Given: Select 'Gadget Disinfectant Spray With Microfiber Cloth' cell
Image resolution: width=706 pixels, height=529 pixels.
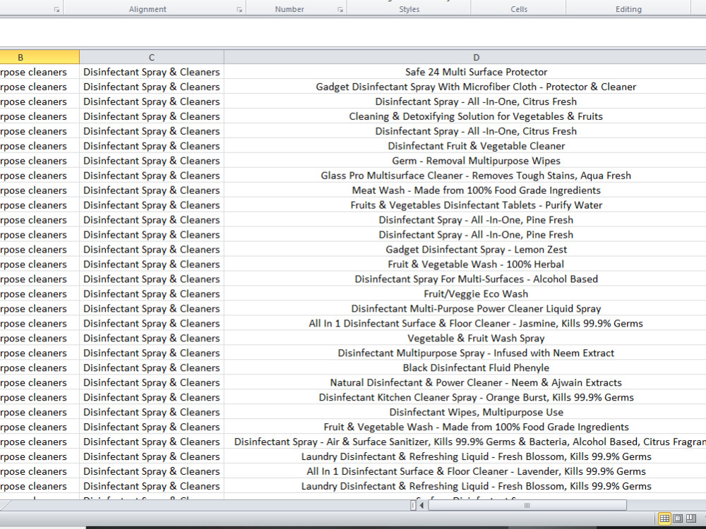Looking at the screenshot, I should [x=465, y=87].
